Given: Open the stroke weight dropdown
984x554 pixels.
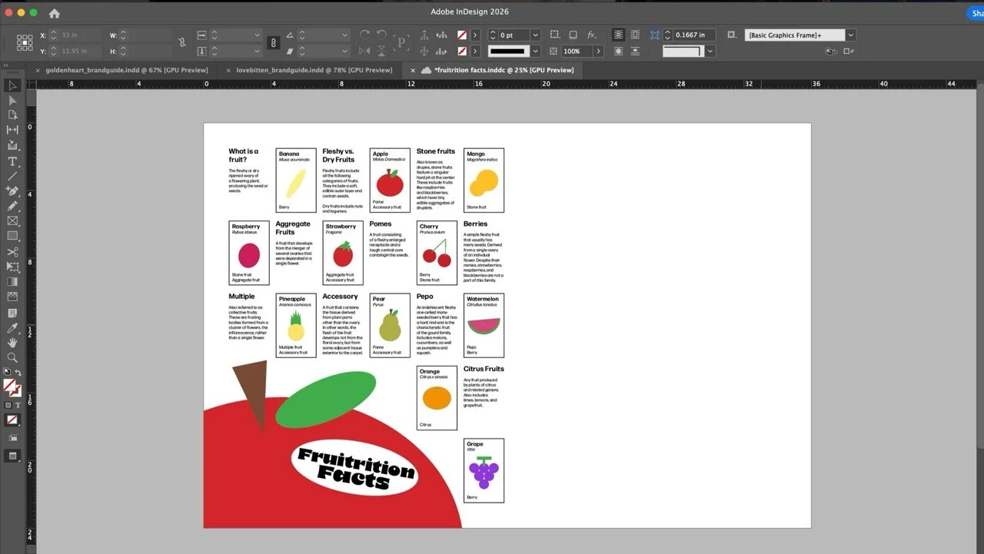Looking at the screenshot, I should pos(535,35).
